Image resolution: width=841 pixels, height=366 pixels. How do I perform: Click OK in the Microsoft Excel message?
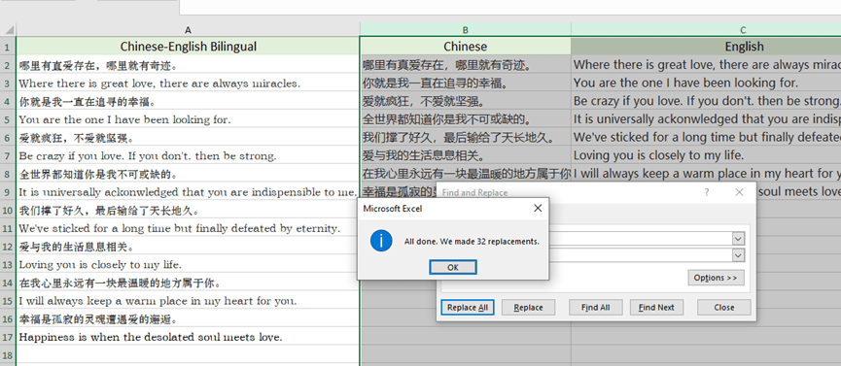[453, 267]
